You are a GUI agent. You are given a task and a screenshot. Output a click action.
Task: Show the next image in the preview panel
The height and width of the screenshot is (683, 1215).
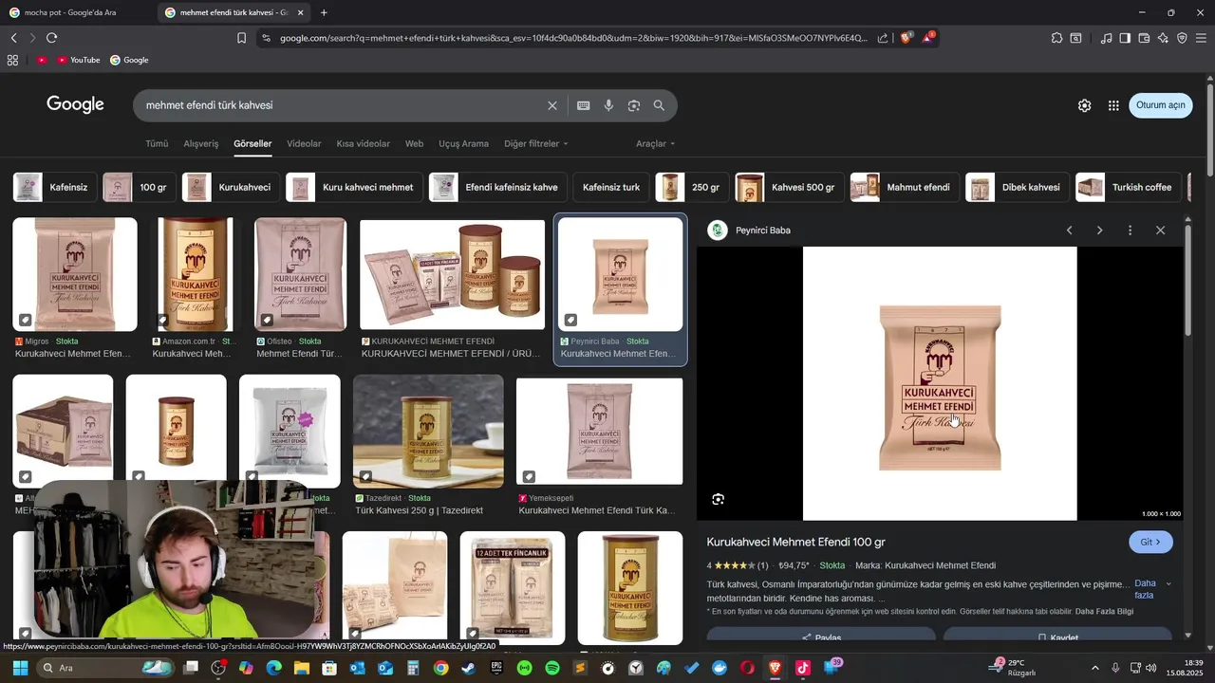pyautogui.click(x=1099, y=231)
